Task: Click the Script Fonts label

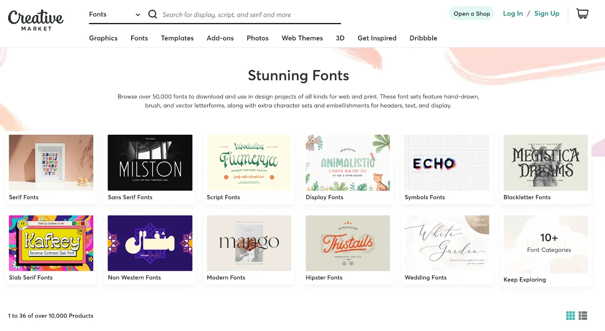Action: (223, 197)
